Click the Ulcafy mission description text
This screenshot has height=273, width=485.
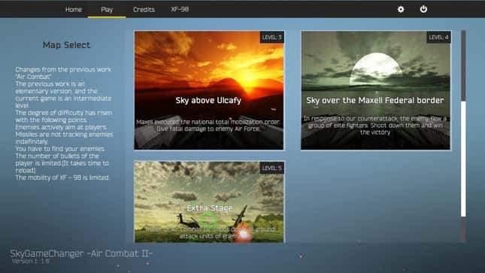(x=208, y=126)
